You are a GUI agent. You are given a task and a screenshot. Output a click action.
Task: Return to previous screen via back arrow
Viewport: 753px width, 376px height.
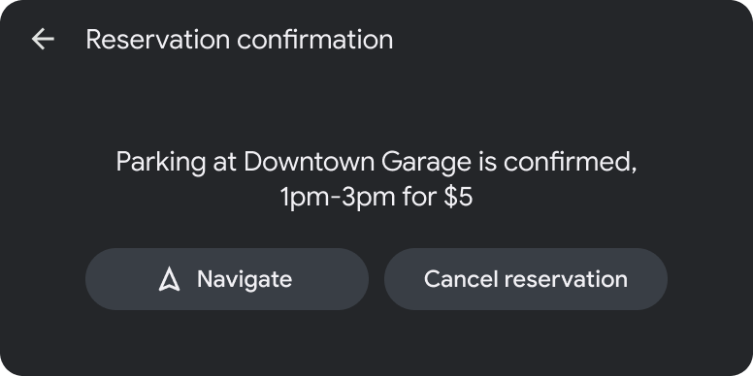[43, 39]
